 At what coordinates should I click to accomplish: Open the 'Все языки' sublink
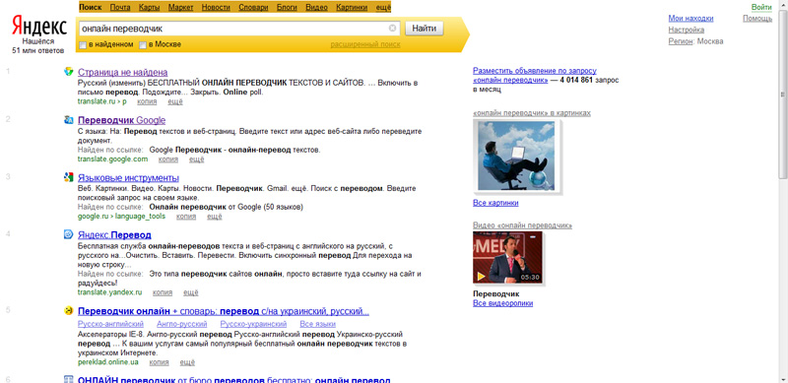pos(317,324)
